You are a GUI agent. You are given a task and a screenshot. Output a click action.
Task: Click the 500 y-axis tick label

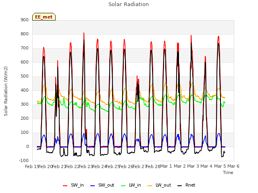click(25, 76)
